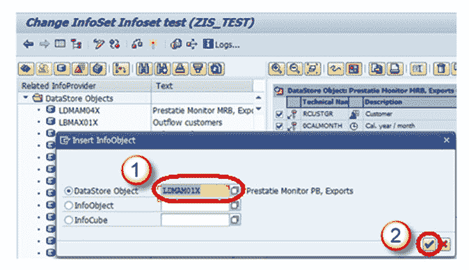Select LBMAX01X in the tree
469x270 pixels.
pos(78,122)
